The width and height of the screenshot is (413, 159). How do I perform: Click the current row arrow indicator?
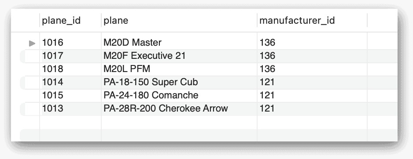[x=32, y=43]
